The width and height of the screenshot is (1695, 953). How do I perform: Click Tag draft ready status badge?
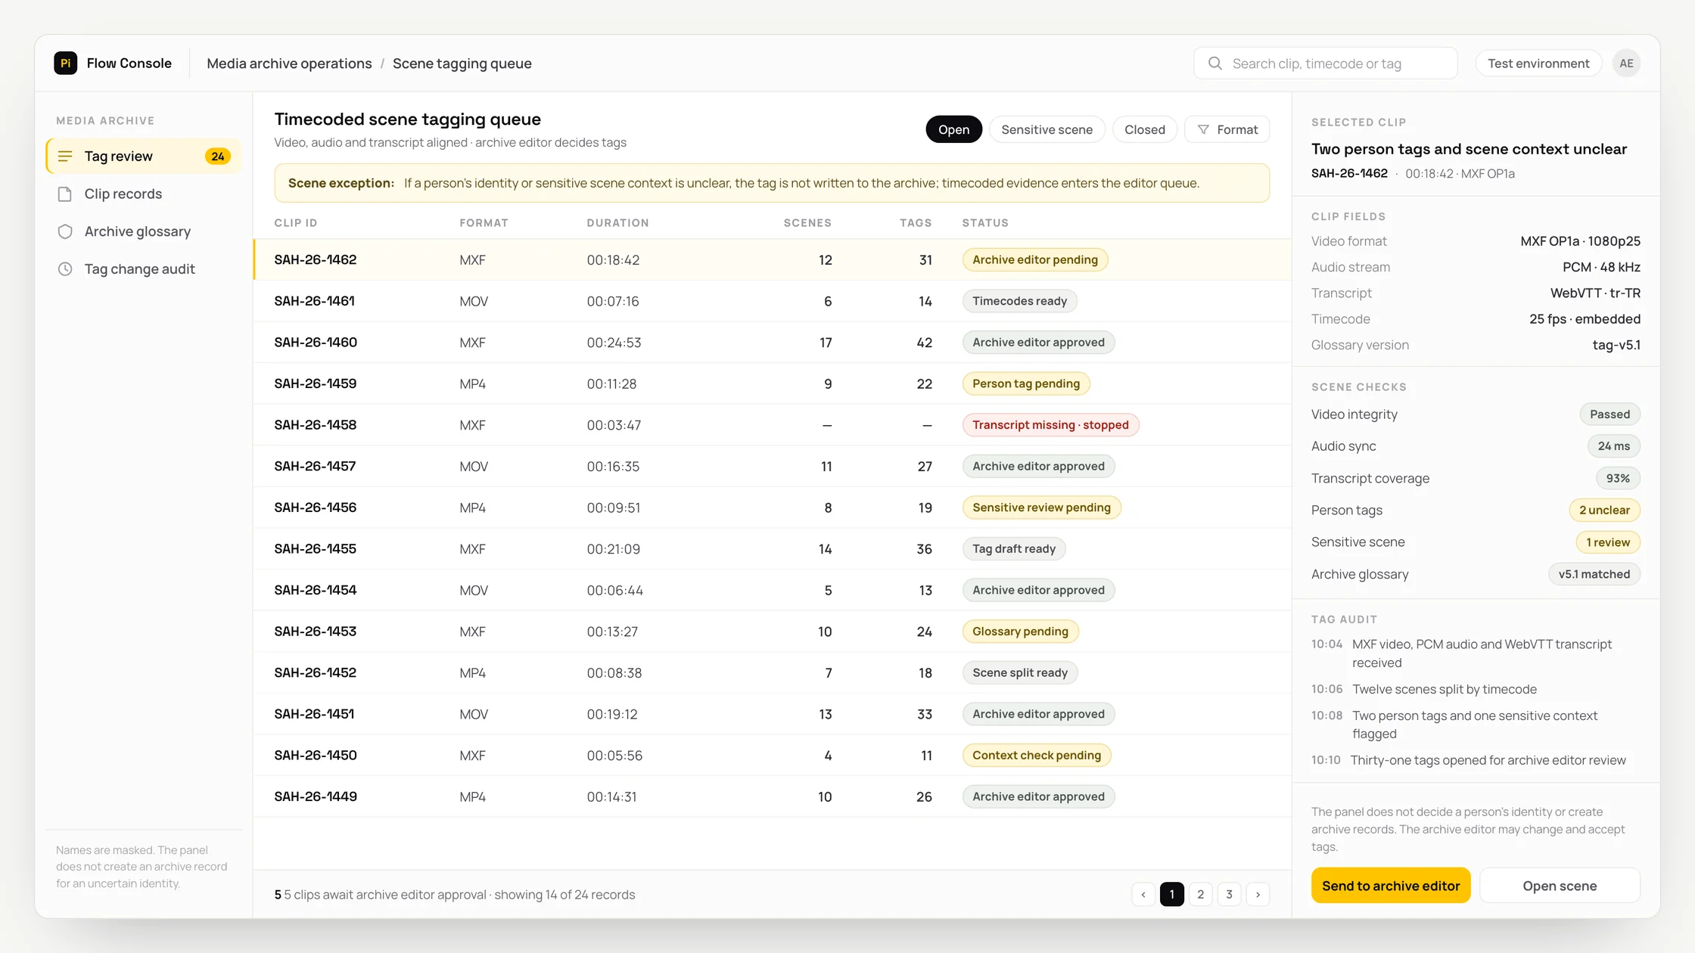[x=1014, y=549]
